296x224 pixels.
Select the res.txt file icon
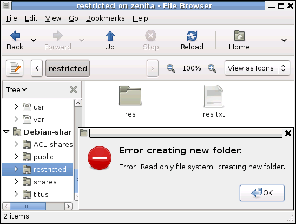(214, 96)
